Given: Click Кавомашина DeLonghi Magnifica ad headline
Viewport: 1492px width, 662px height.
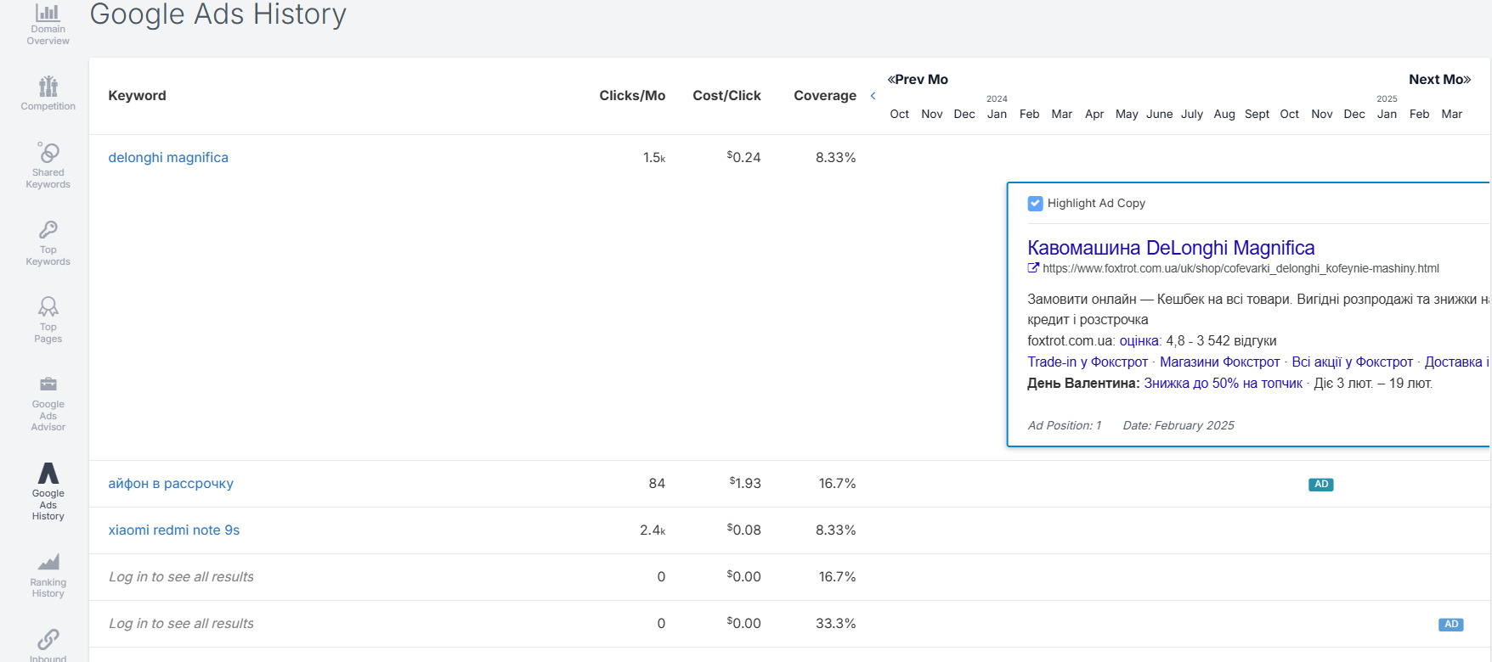Looking at the screenshot, I should pyautogui.click(x=1171, y=248).
